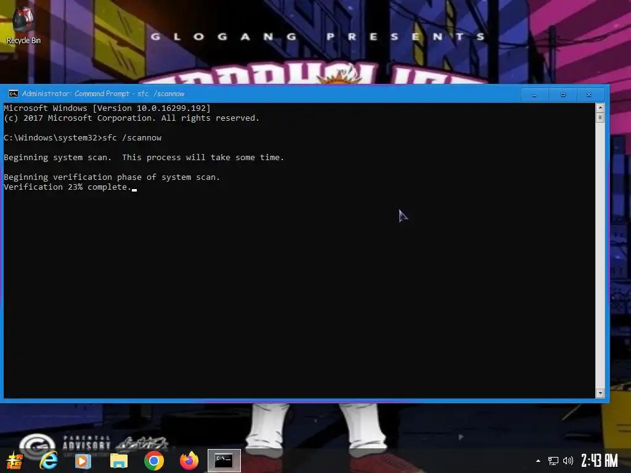Viewport: 631px width, 473px height.
Task: Launch Firefox from the taskbar
Action: tap(189, 461)
